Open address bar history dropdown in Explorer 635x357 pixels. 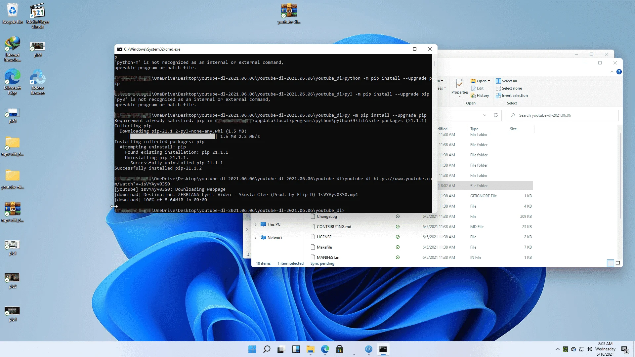485,115
